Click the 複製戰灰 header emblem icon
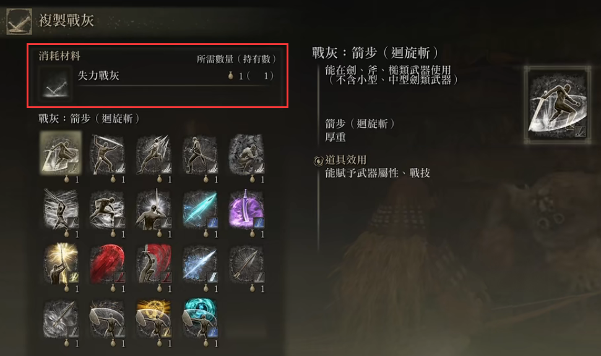This screenshot has height=356, width=601. 19,21
